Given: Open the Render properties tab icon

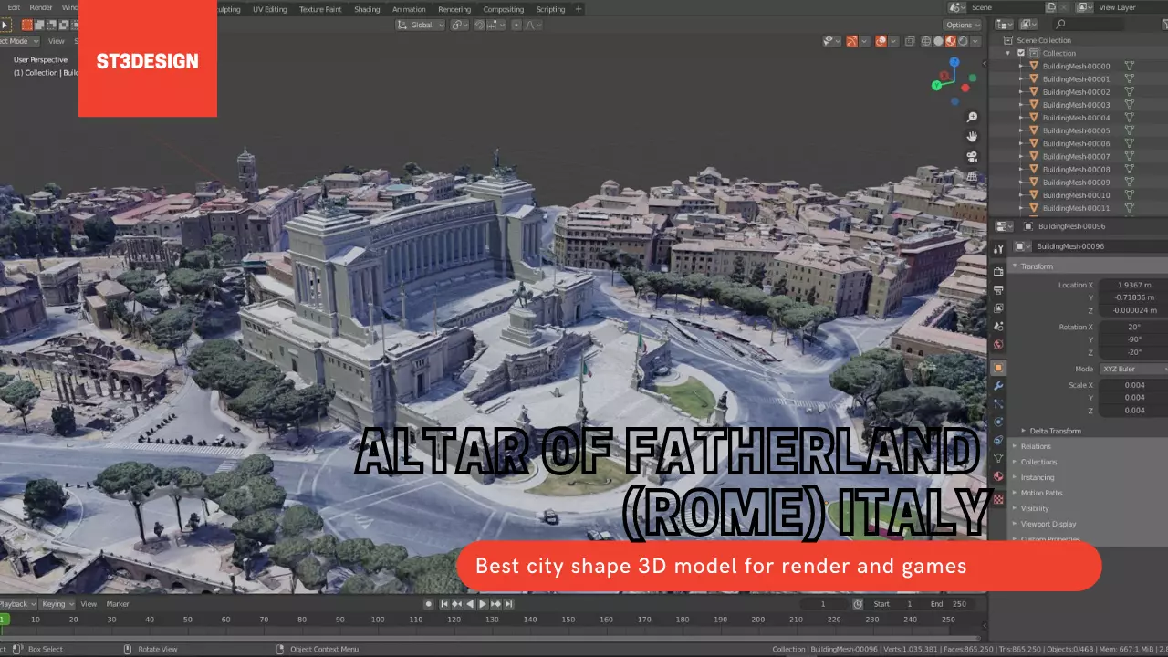Looking at the screenshot, I should coord(998,272).
